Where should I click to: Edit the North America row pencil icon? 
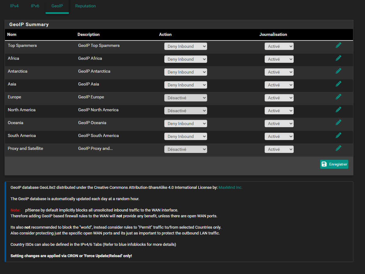coord(338,109)
